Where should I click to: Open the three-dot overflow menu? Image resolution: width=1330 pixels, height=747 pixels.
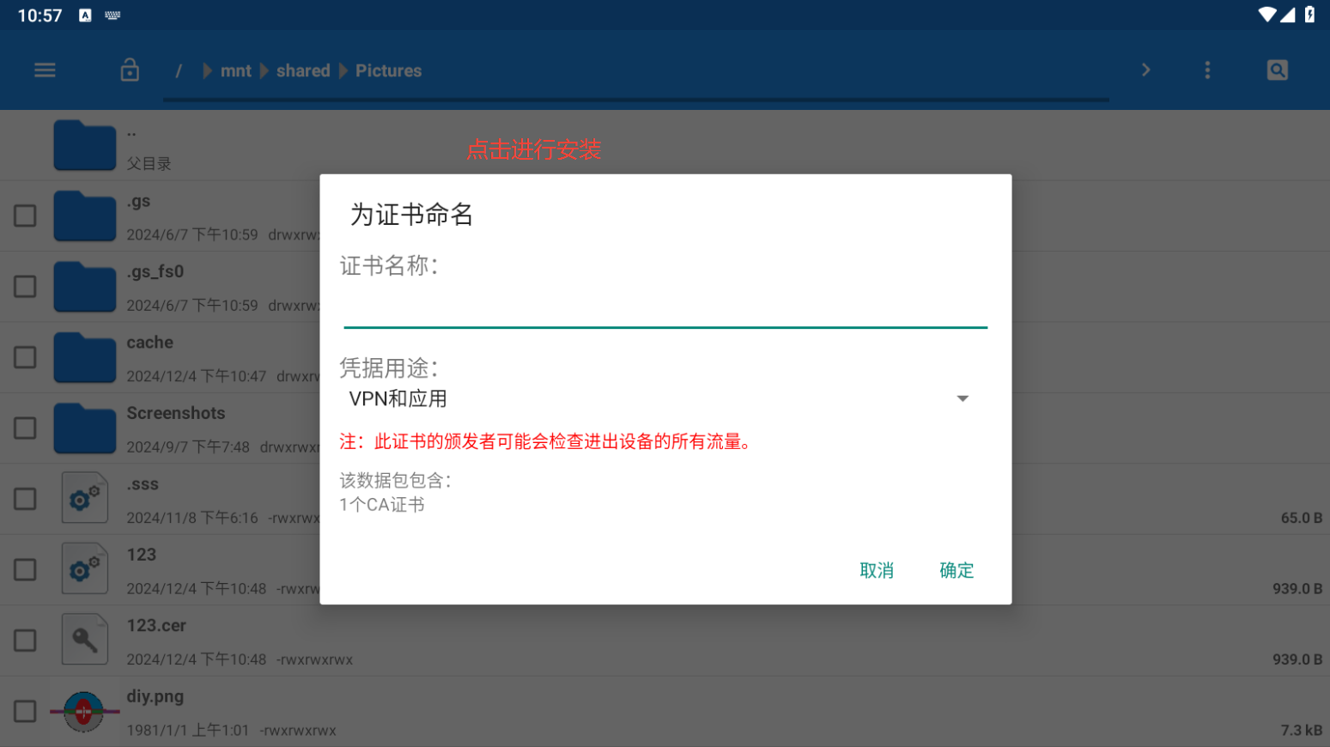coord(1207,70)
